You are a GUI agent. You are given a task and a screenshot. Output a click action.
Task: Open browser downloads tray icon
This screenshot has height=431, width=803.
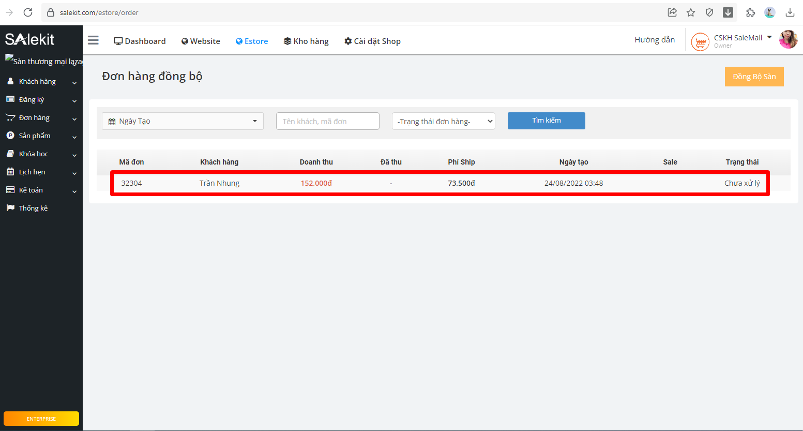[790, 12]
